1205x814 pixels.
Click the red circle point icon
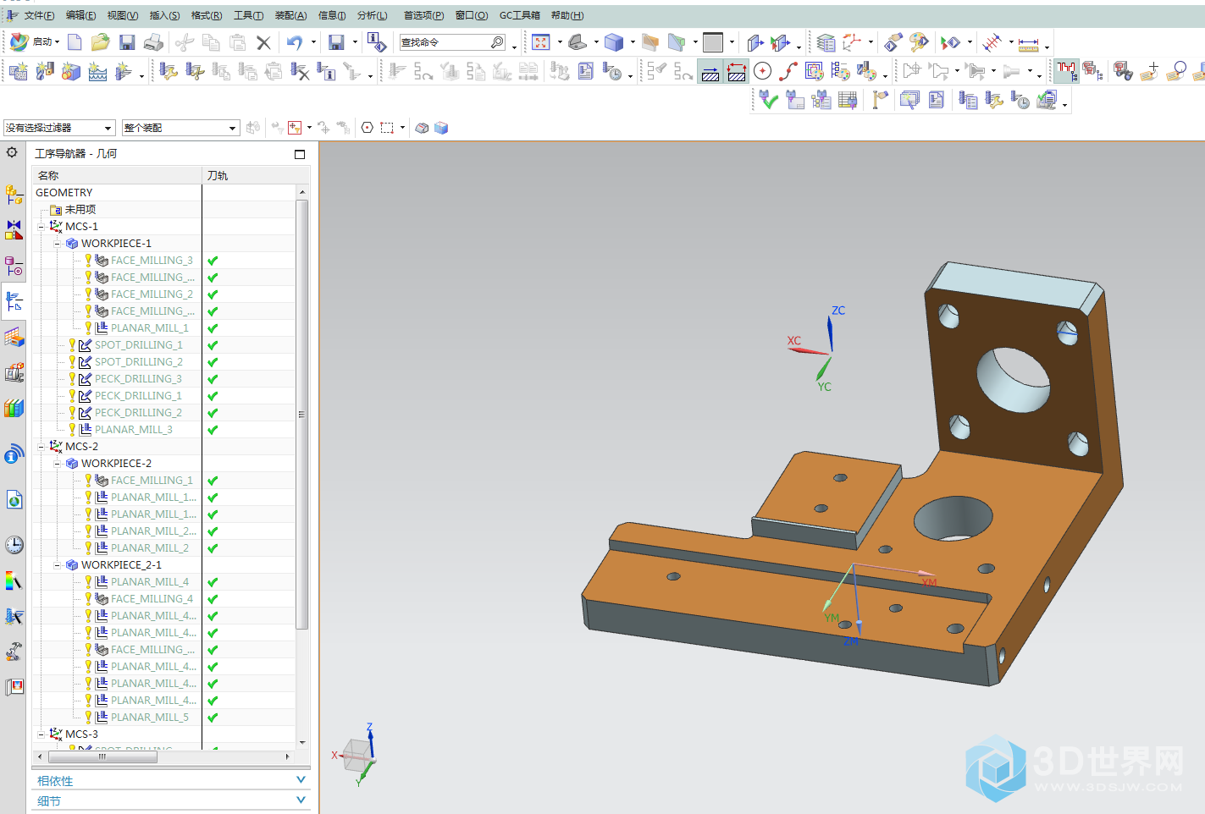tap(762, 72)
